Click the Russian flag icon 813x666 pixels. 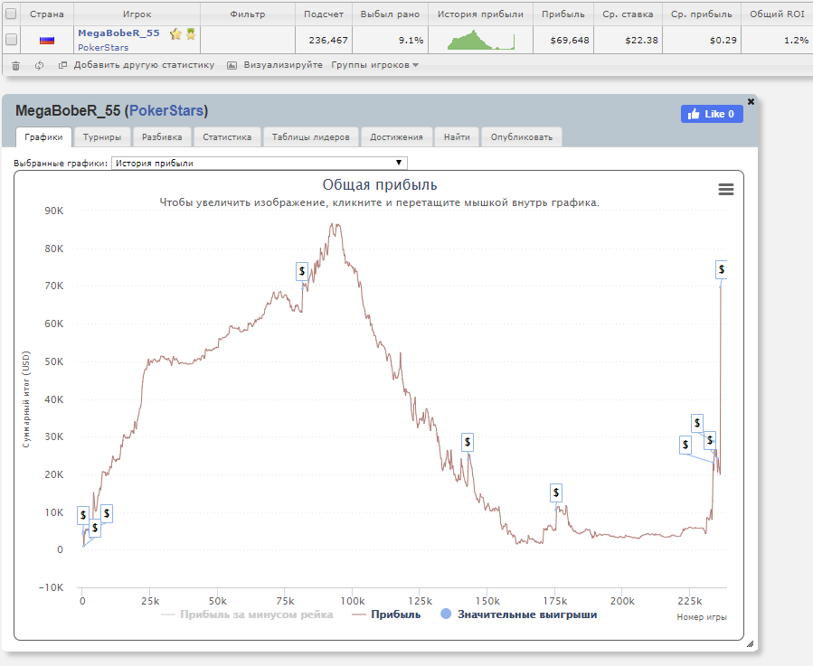point(47,40)
